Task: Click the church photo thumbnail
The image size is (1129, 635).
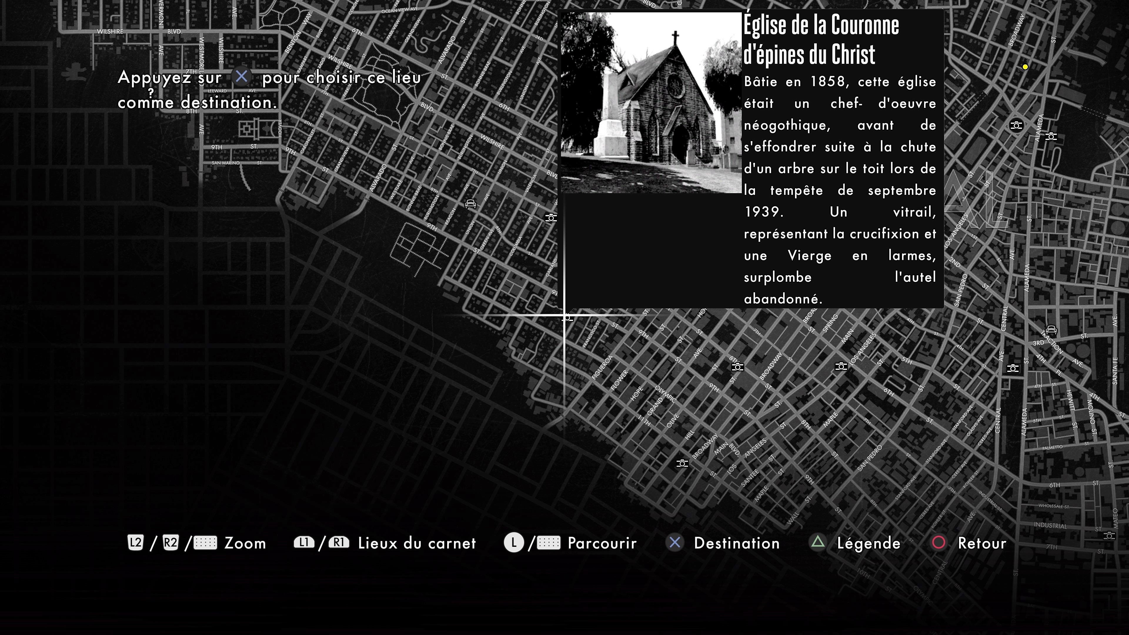Action: (x=651, y=103)
